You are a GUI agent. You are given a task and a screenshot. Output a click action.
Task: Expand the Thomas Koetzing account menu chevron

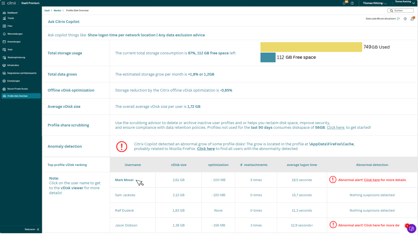[x=414, y=3]
